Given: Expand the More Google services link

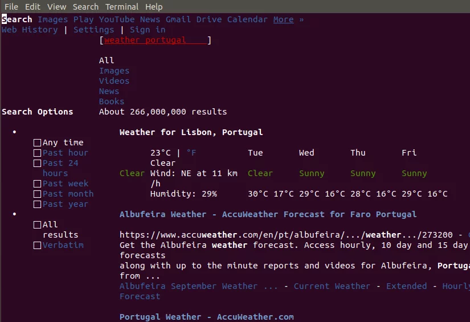Looking at the screenshot, I should click(x=283, y=19).
